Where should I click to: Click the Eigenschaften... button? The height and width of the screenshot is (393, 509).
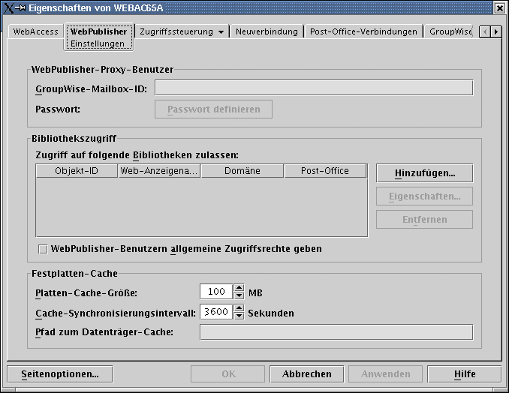coord(425,196)
